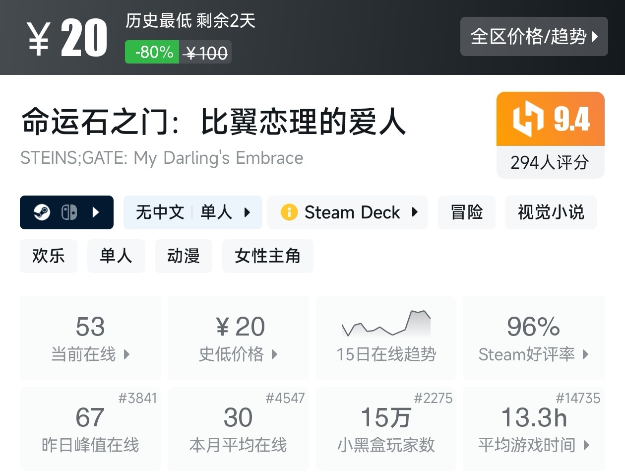Click the Nintendo Switch platform icon
The image size is (625, 474).
pyautogui.click(x=69, y=212)
